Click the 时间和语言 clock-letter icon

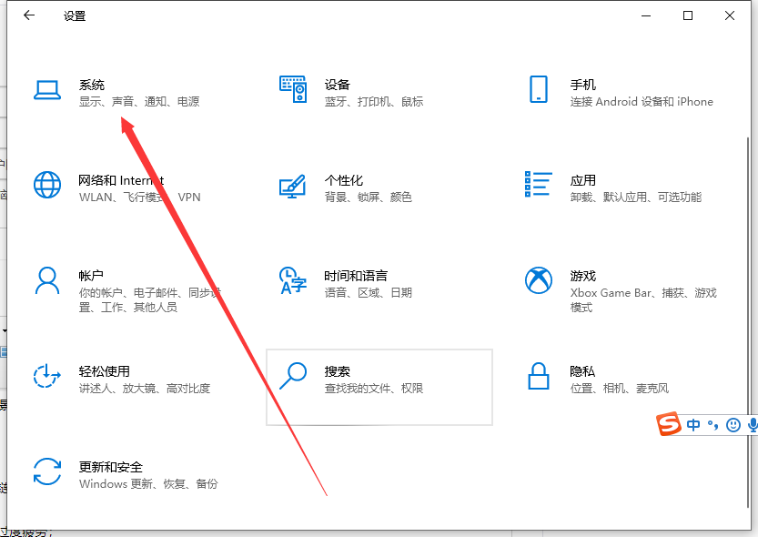tap(292, 280)
